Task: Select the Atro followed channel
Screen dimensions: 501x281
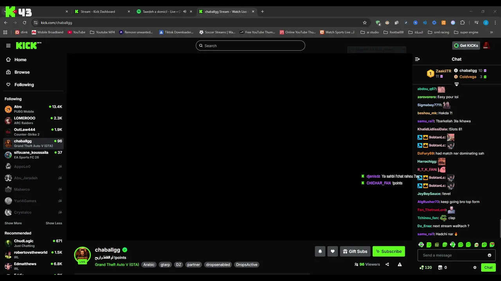Action: click(33, 109)
